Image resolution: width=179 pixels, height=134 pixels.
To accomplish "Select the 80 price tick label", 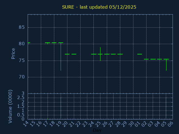I will click(x=22, y=44).
